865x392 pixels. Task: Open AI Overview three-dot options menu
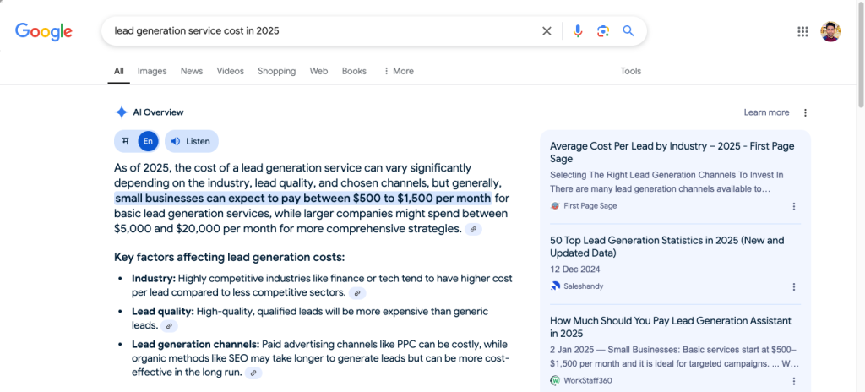coord(805,112)
